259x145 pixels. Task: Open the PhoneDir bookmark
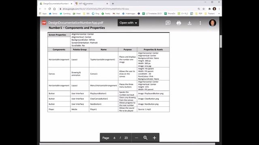pyautogui.click(x=170, y=14)
